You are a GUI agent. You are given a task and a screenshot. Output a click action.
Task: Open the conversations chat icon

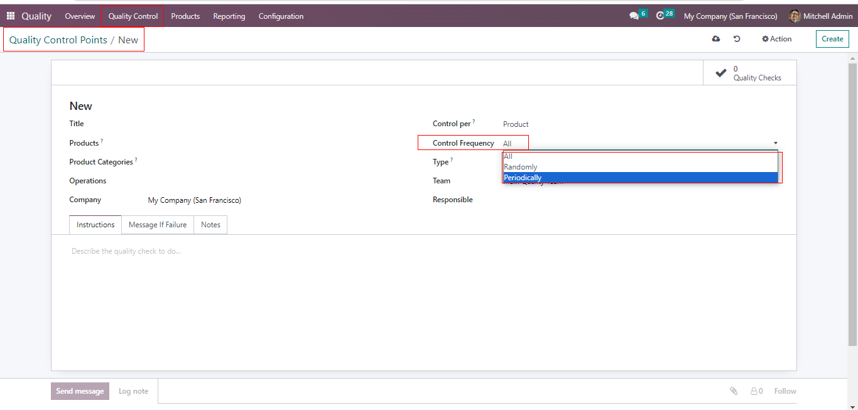coord(634,16)
